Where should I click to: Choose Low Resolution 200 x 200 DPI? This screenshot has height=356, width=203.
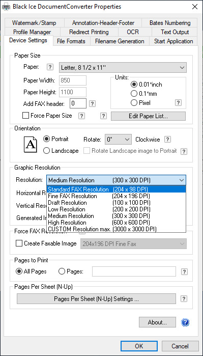pos(116,209)
